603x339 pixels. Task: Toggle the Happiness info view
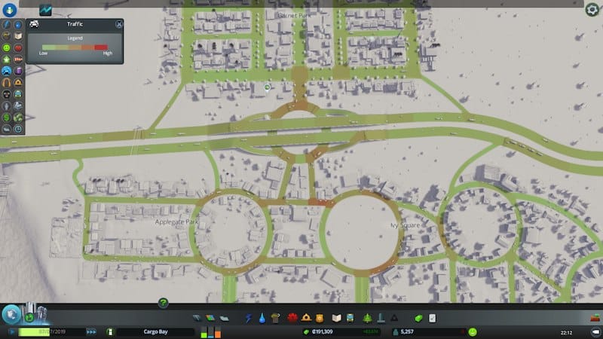(7, 48)
